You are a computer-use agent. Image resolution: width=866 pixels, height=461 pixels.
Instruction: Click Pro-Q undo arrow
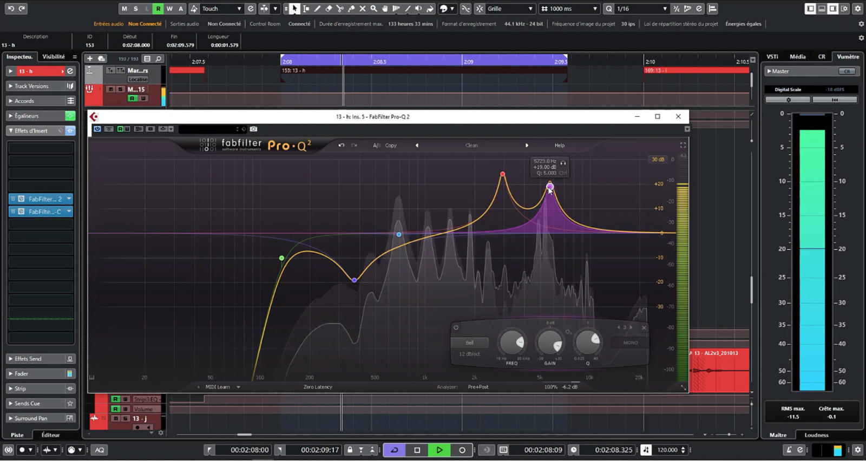(341, 145)
